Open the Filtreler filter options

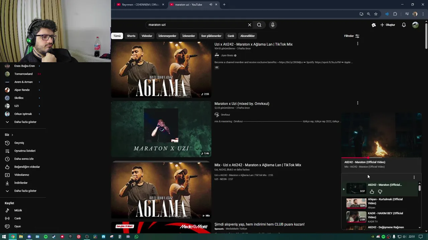click(352, 36)
